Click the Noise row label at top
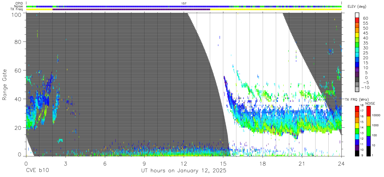The width and height of the screenshot is (384, 177). pos(18,6)
